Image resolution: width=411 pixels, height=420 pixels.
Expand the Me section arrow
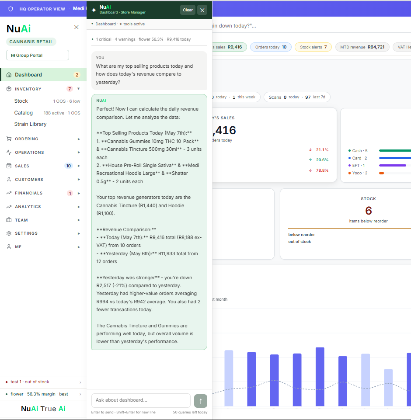tap(79, 247)
